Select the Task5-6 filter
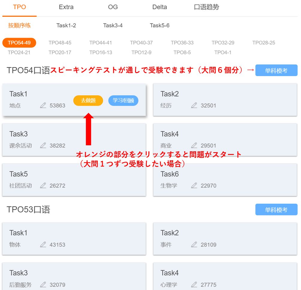This screenshot has height=290, width=301. coord(160,25)
